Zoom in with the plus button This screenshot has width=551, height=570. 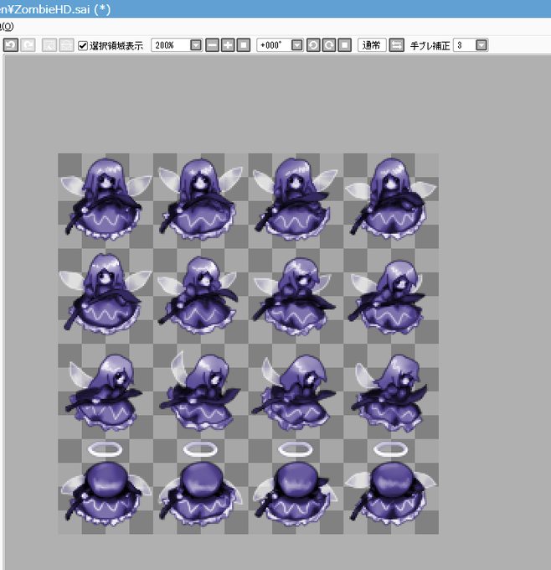click(x=228, y=45)
